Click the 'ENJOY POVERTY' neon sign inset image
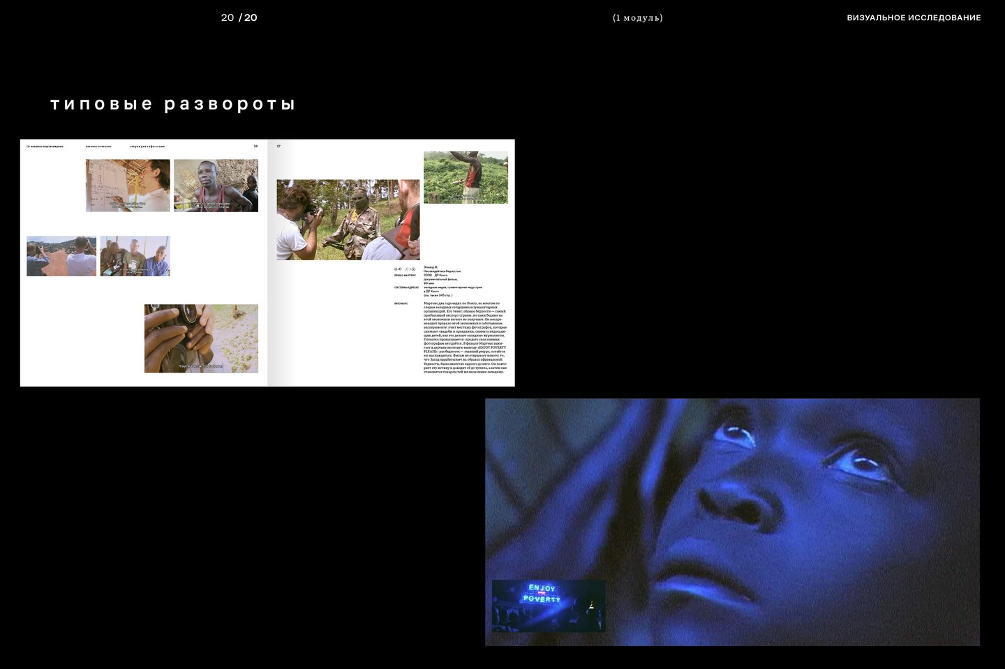 pyautogui.click(x=549, y=606)
